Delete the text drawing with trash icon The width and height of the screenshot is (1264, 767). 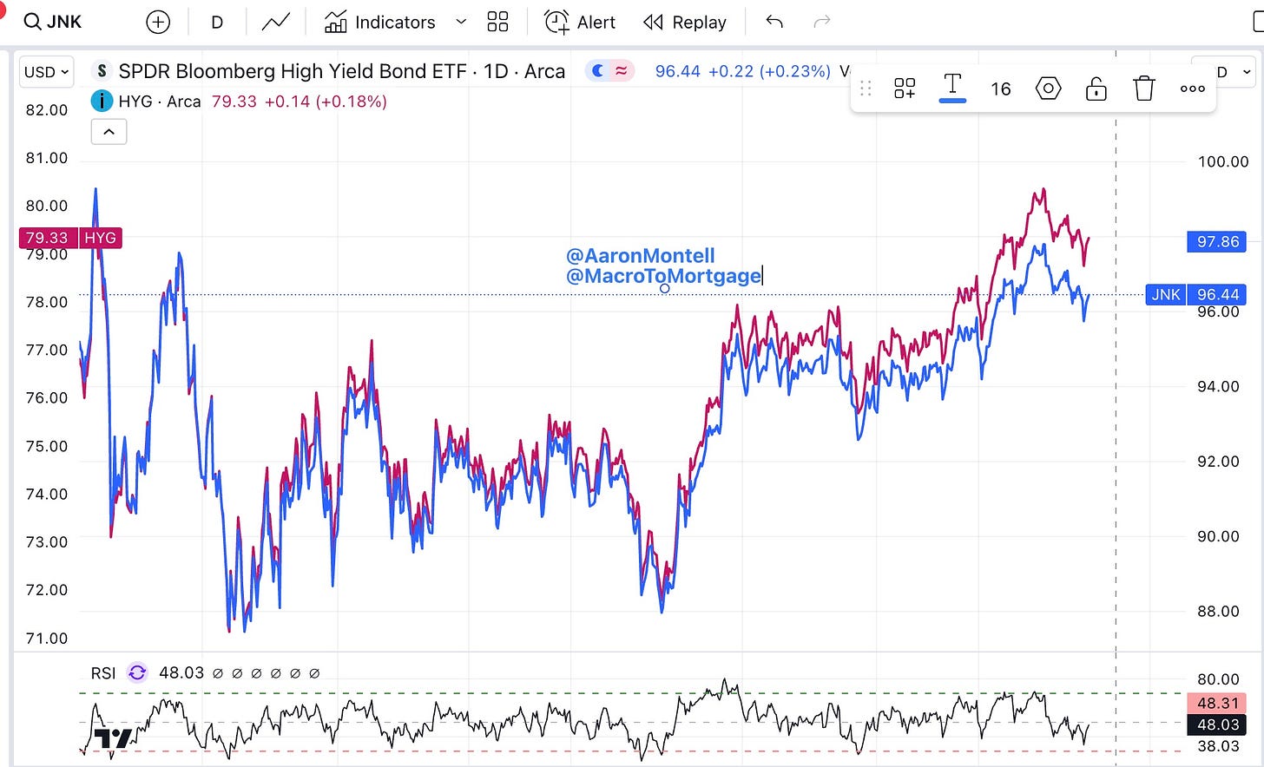point(1144,88)
